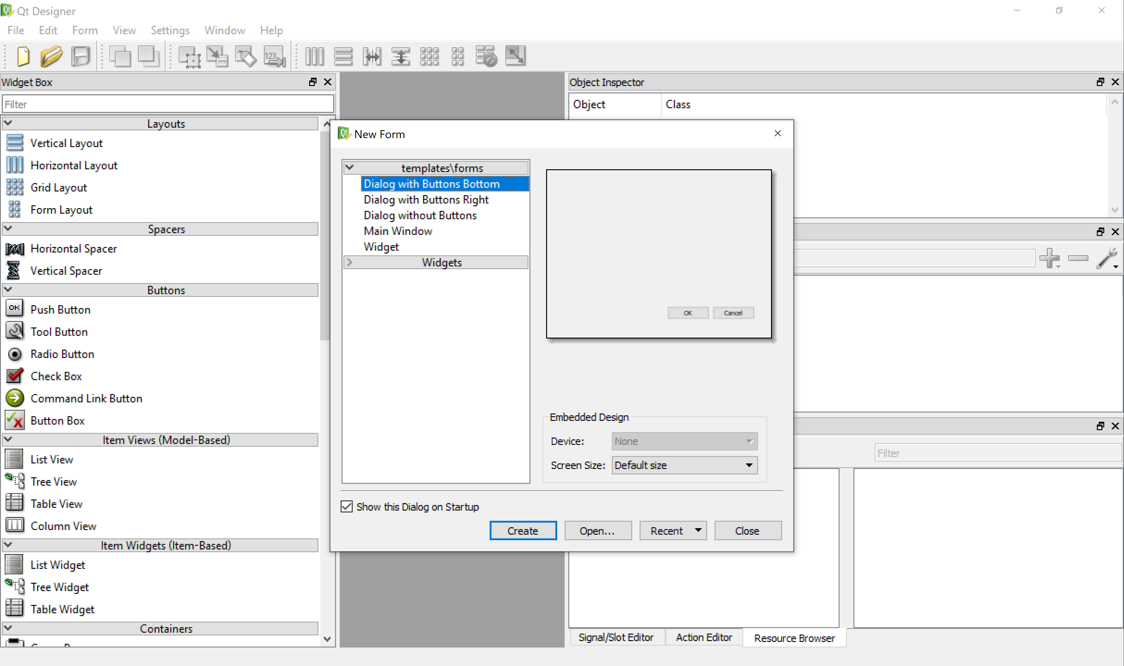
Task: Select Edit Widgets mode icon
Action: click(x=189, y=56)
